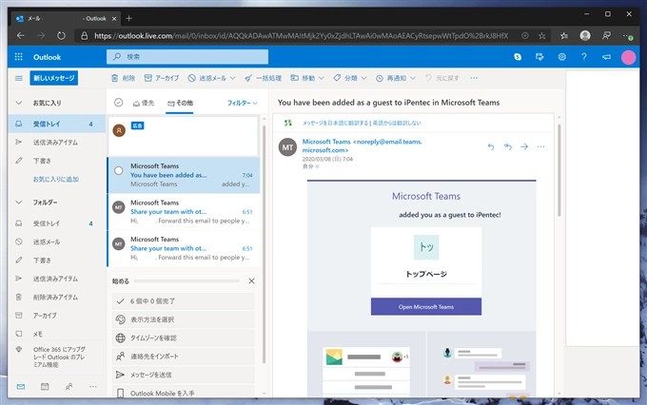This screenshot has width=647, height=405.
Task: Open アーカイブ folder in sidebar
Action: [x=56, y=316]
